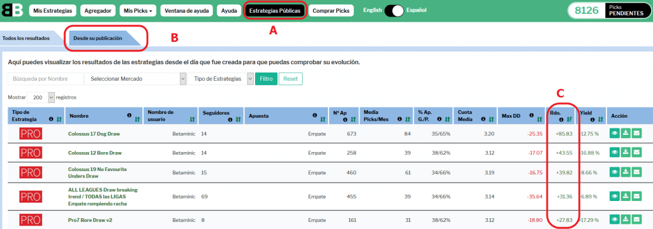This screenshot has width=653, height=229.
Task: Click the info icon in the Nombre header
Action: (129, 115)
